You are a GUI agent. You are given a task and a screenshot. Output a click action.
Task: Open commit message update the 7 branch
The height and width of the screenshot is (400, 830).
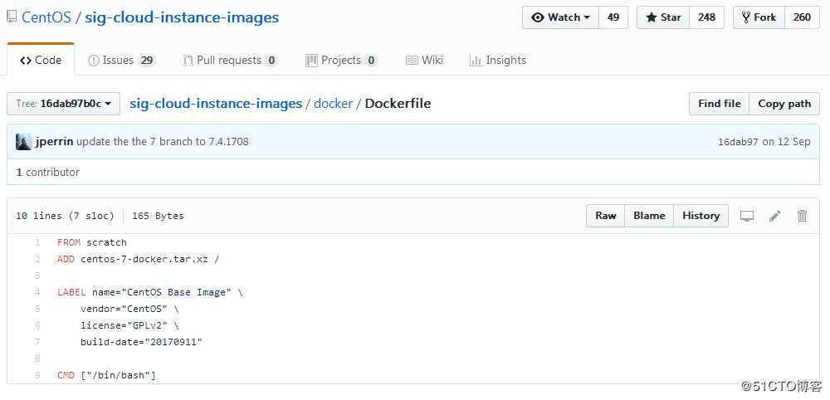point(163,142)
